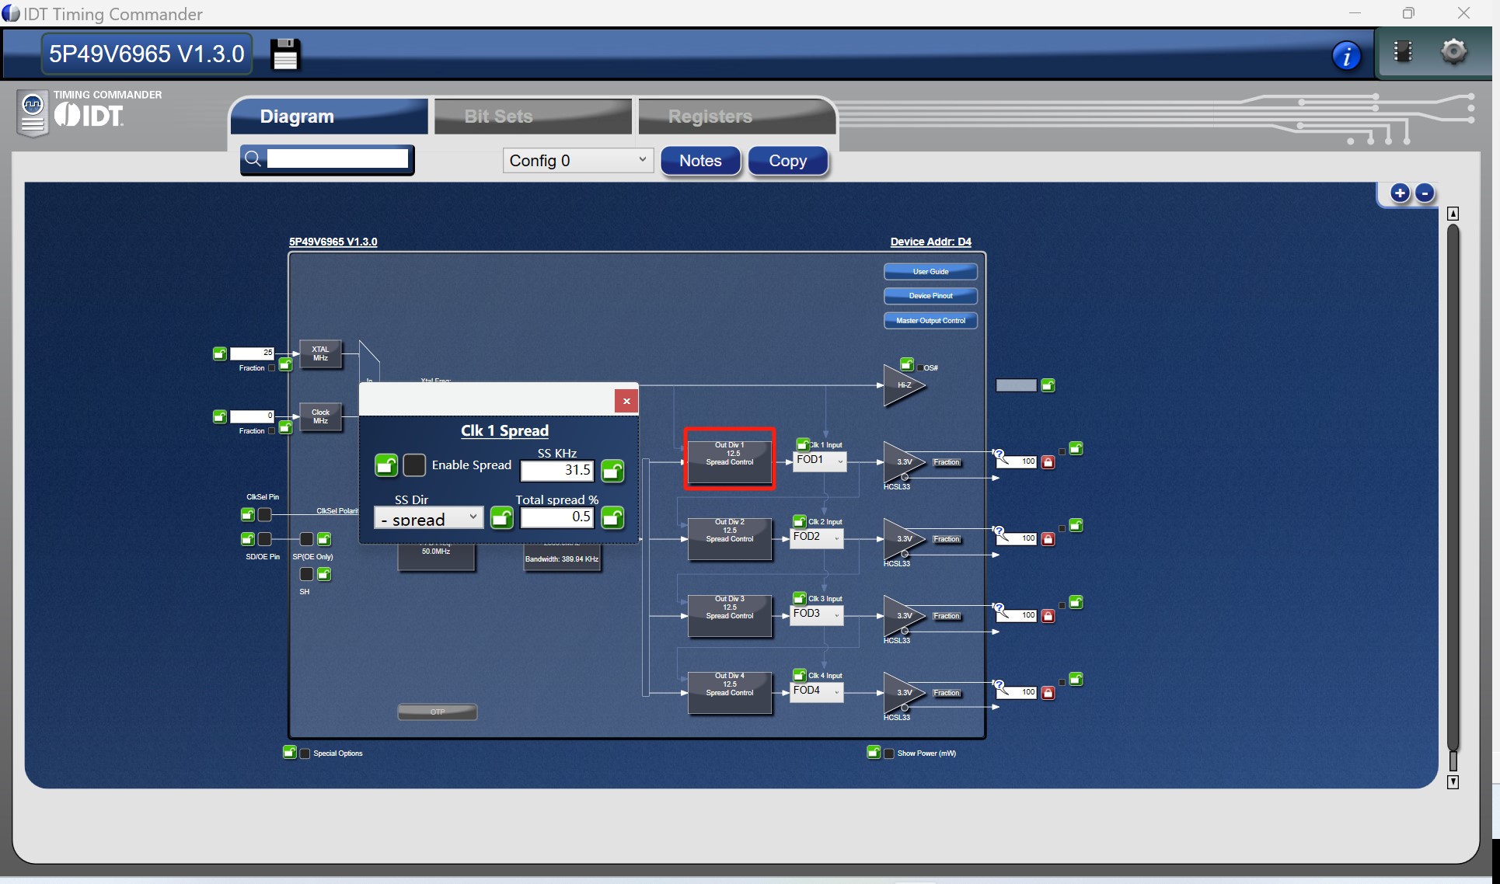
Task: Toggle the green lock beside the Enable Spread checkbox
Action: coord(386,465)
